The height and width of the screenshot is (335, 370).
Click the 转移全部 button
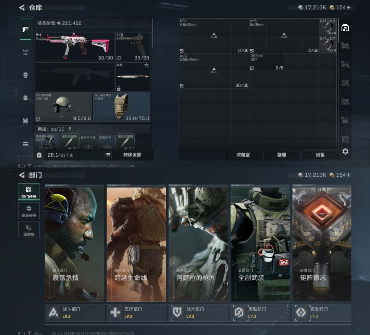(132, 155)
